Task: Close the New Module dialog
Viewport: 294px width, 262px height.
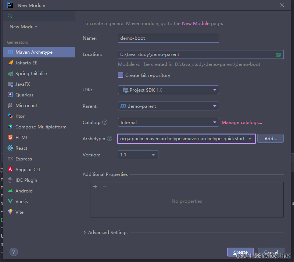Action: tap(282, 5)
